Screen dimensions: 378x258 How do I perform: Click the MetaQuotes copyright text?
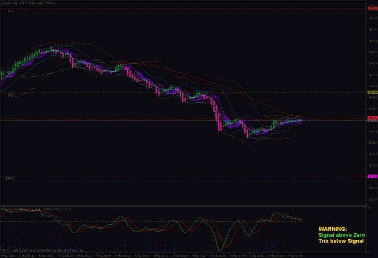pos(43,251)
